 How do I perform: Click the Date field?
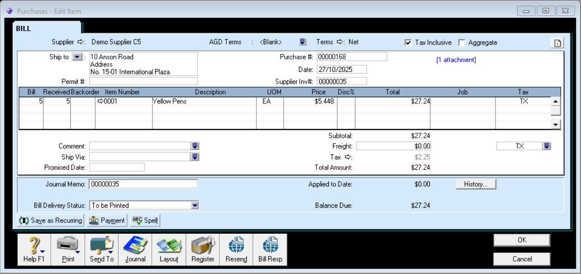click(x=341, y=70)
